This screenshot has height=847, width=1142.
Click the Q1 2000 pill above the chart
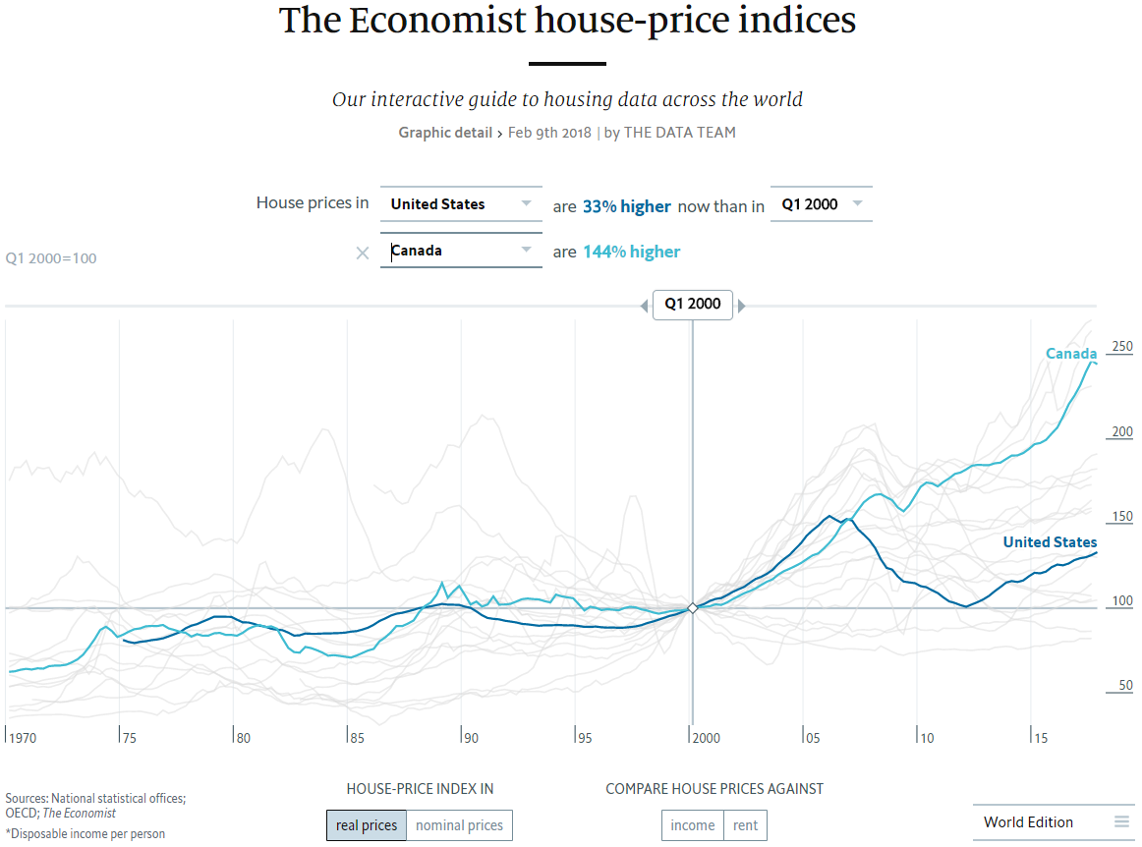pos(693,305)
